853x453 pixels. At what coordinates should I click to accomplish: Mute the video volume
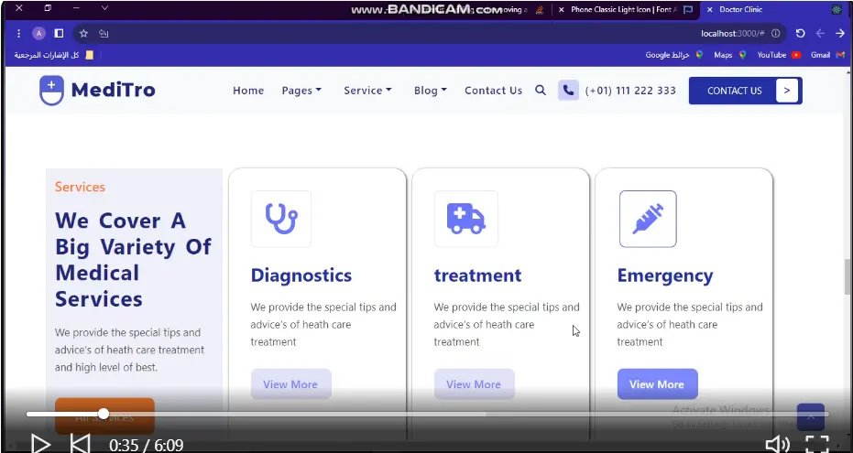[x=777, y=445]
